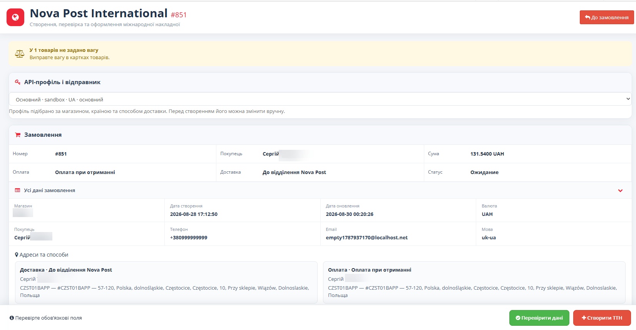Click the key icon beside API-профіль heading
The image size is (636, 330).
18,82
